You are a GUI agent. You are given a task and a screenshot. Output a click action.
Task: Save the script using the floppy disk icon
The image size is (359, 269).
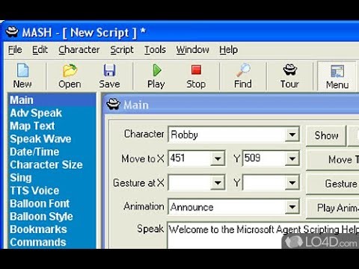point(109,70)
